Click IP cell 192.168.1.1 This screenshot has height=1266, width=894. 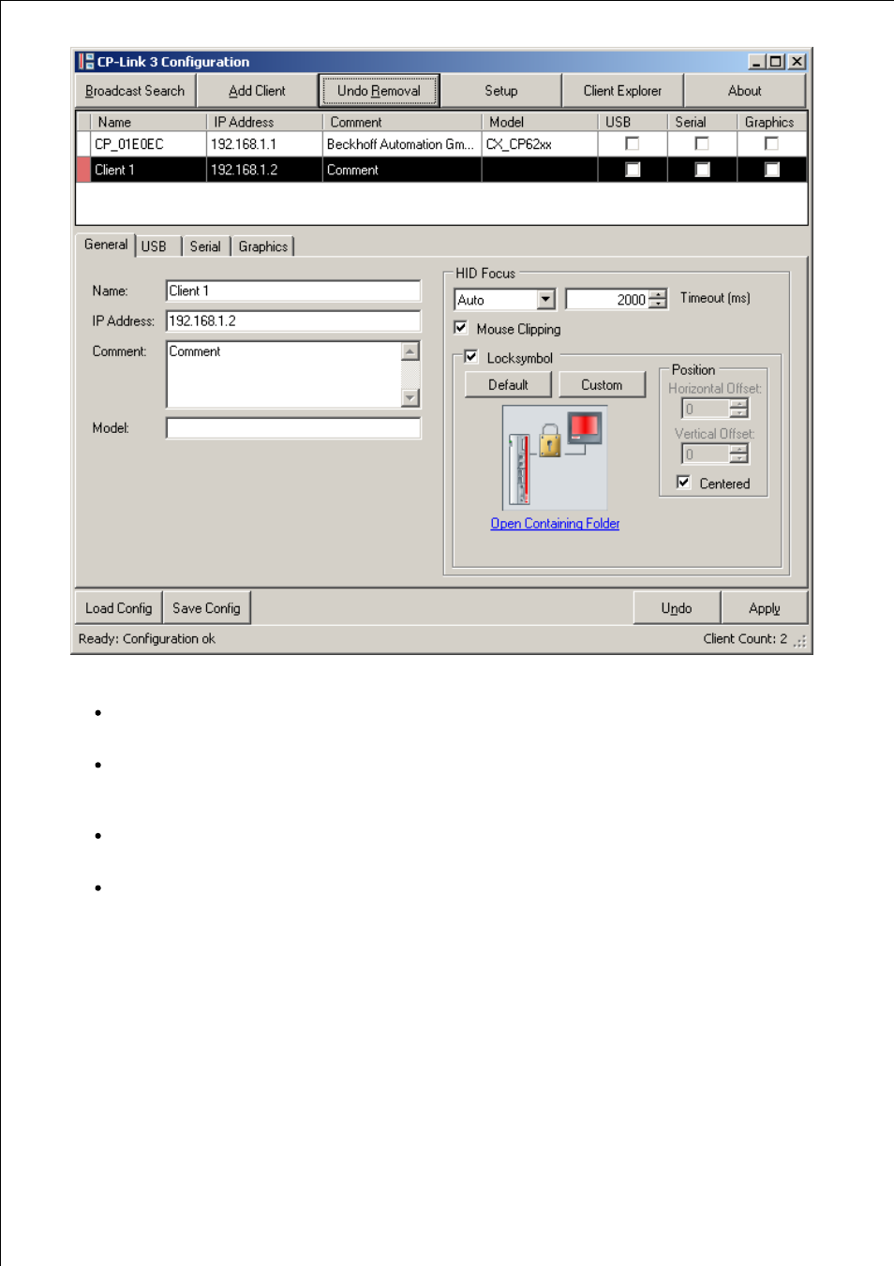point(264,144)
